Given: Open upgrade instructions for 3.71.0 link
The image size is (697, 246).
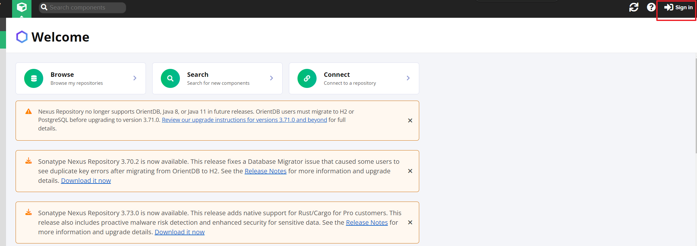Looking at the screenshot, I should pyautogui.click(x=244, y=120).
